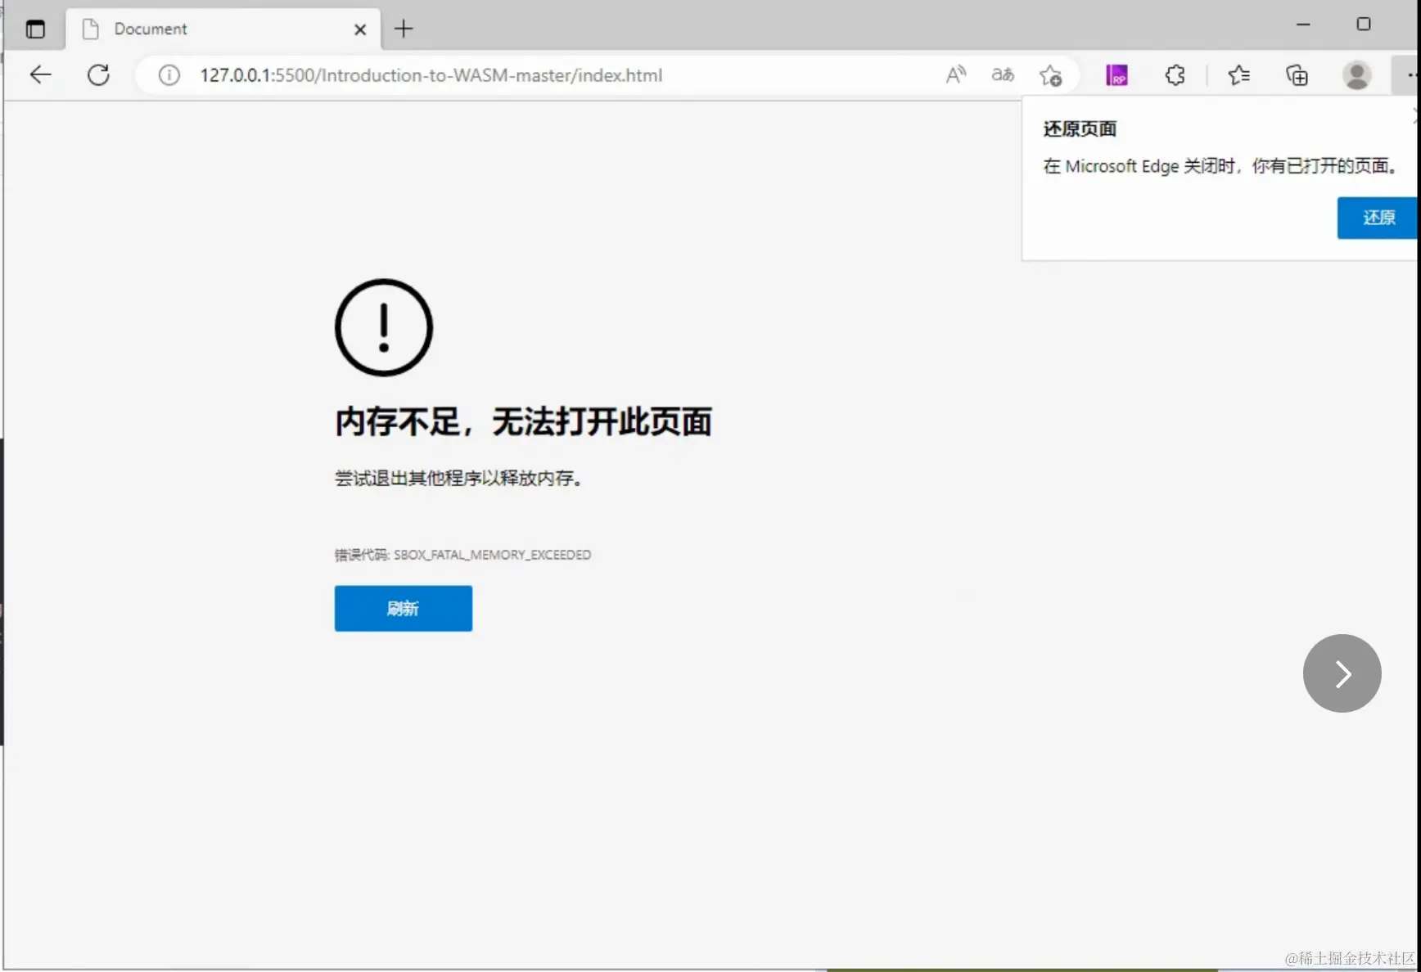Open the user profile avatar
This screenshot has height=972, width=1421.
click(1357, 75)
